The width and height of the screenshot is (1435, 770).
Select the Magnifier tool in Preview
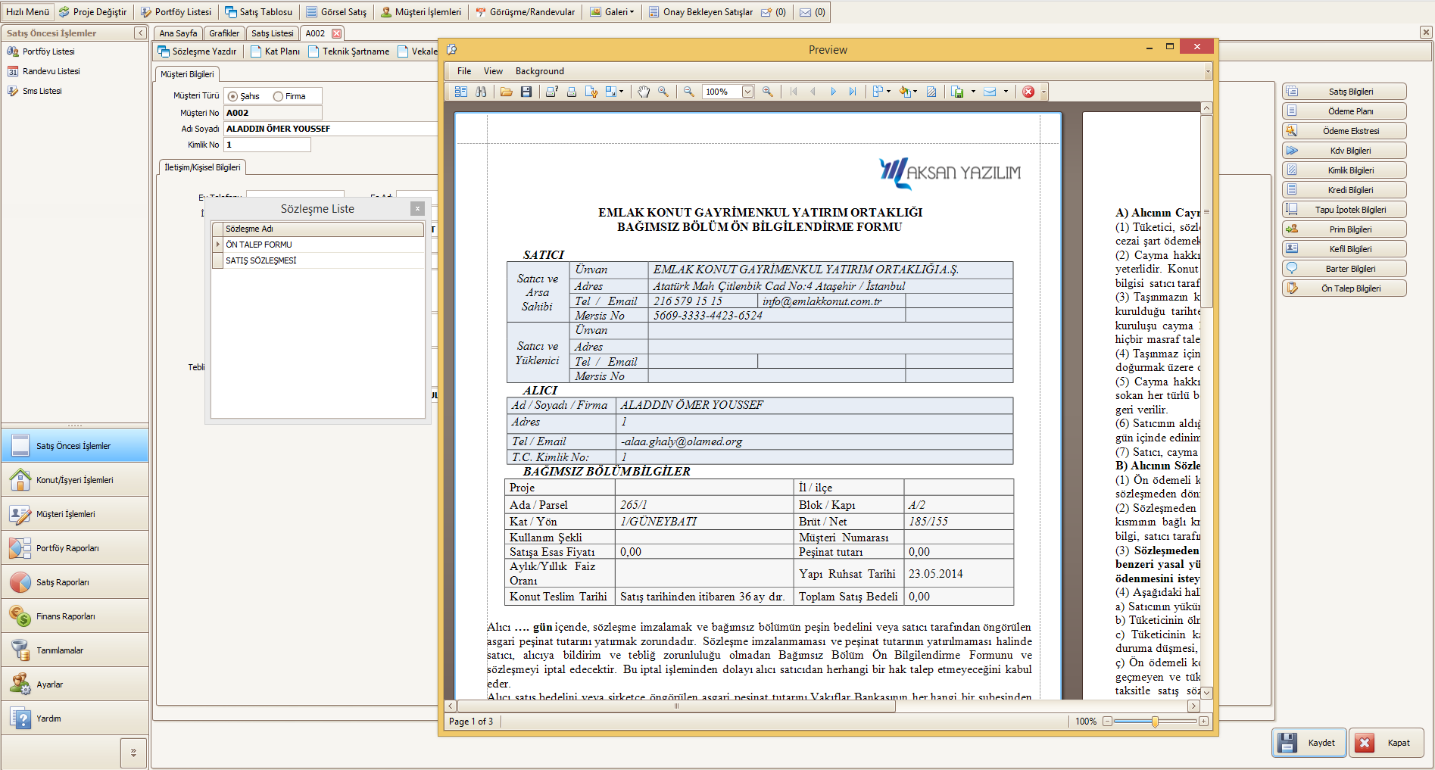pyautogui.click(x=663, y=92)
